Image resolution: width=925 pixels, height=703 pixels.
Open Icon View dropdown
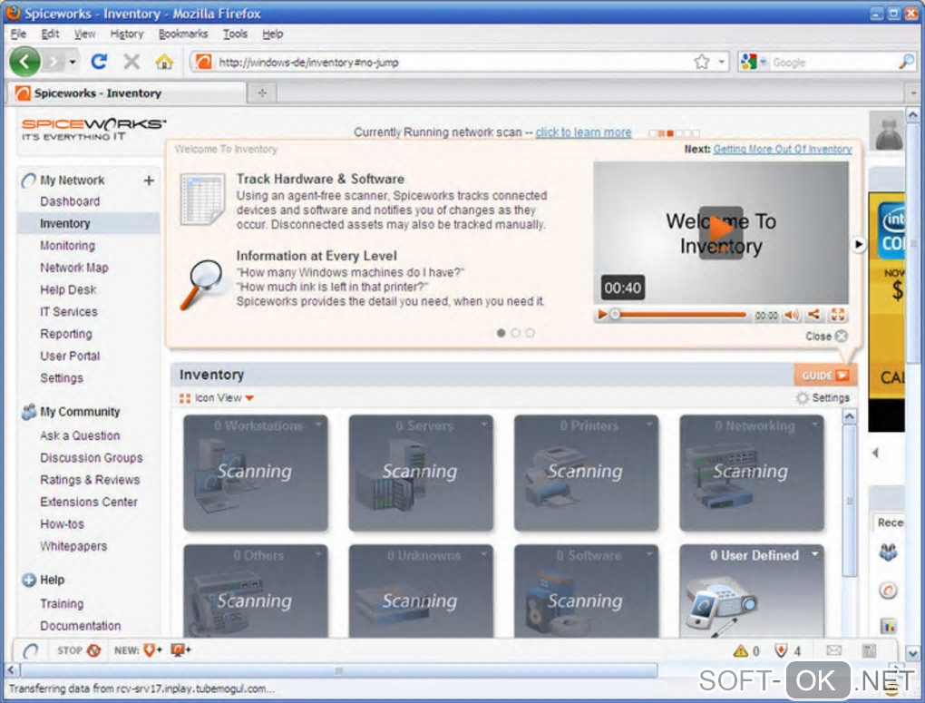[217, 398]
